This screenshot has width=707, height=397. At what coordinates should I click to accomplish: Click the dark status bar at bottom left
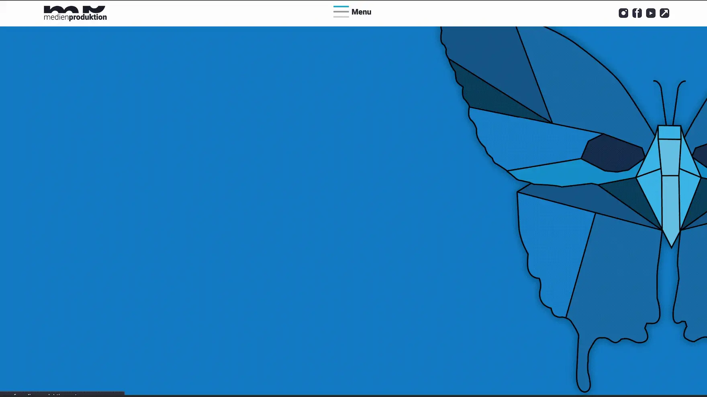coord(62,394)
